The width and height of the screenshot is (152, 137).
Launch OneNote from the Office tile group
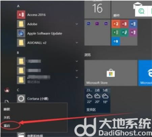[133, 32]
